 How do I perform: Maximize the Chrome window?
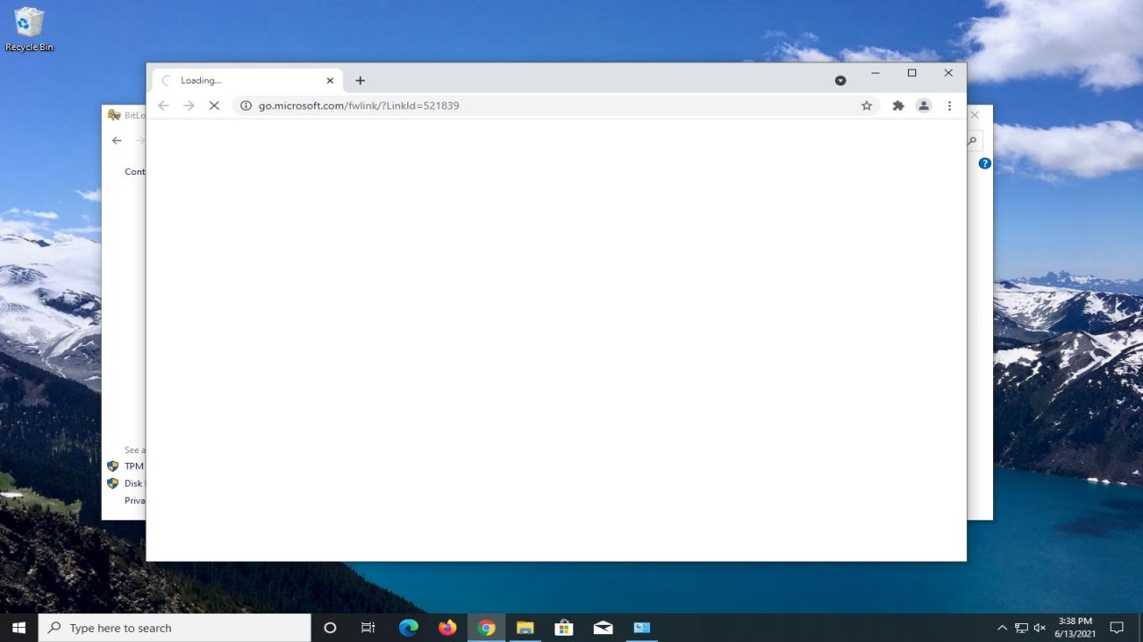(912, 73)
